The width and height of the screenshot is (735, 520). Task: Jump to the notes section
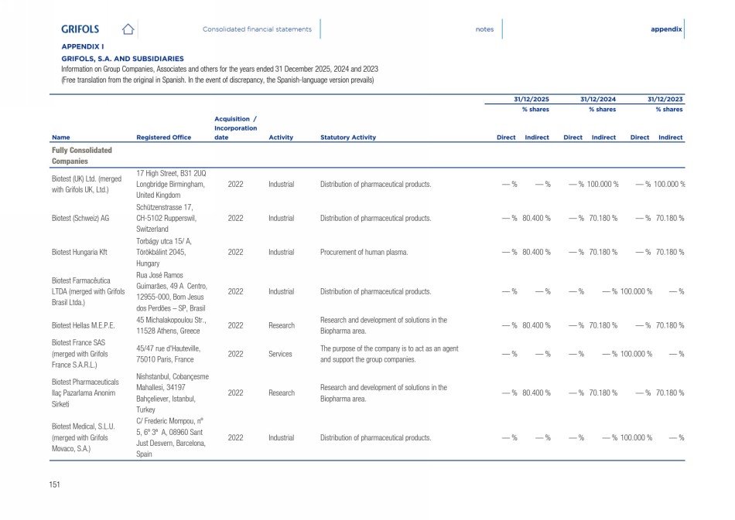484,29
